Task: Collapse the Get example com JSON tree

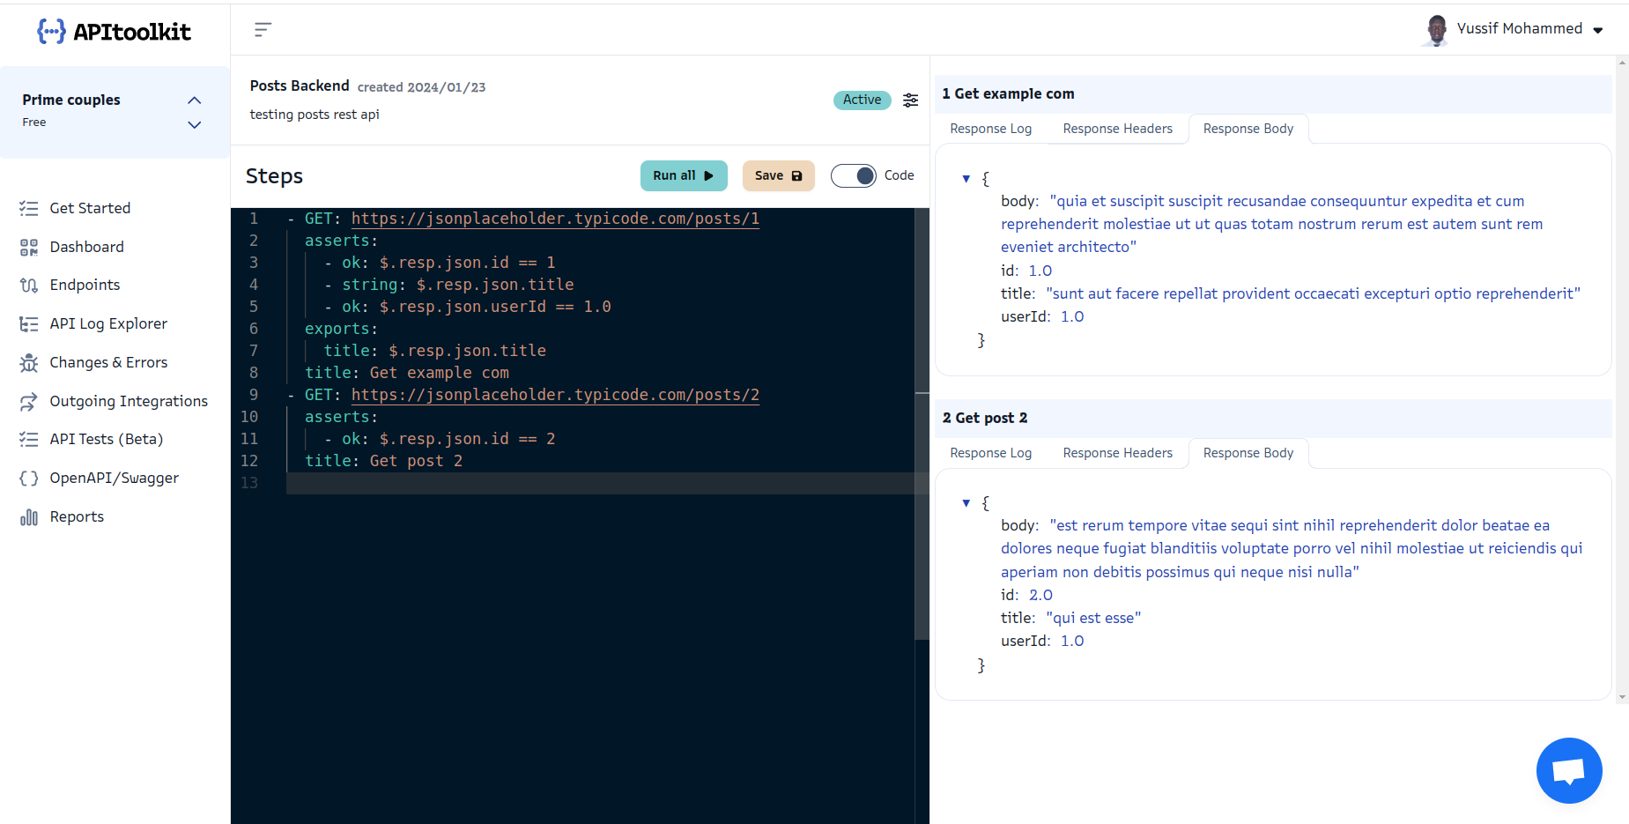Action: point(966,179)
